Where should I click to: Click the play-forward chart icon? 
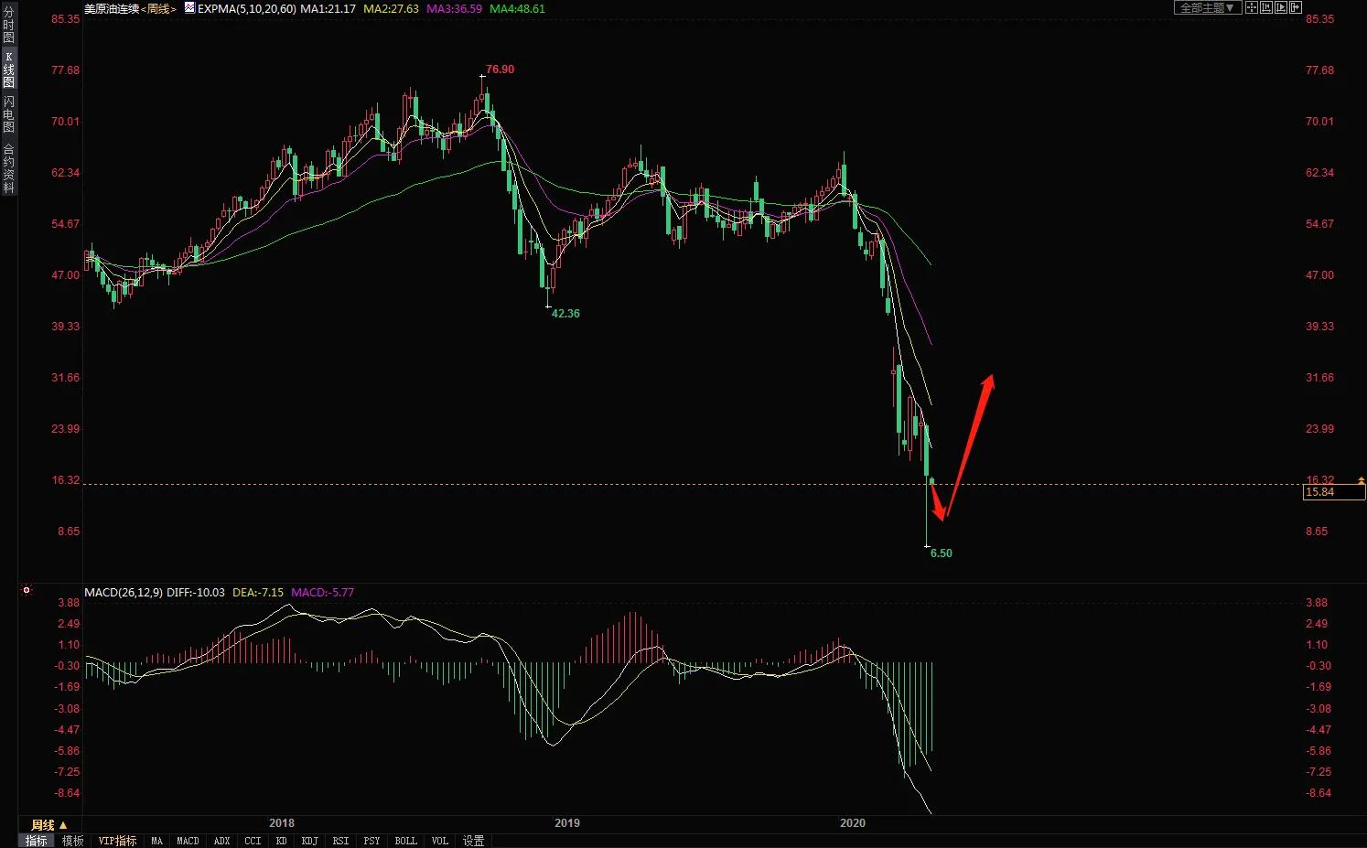point(1281,7)
